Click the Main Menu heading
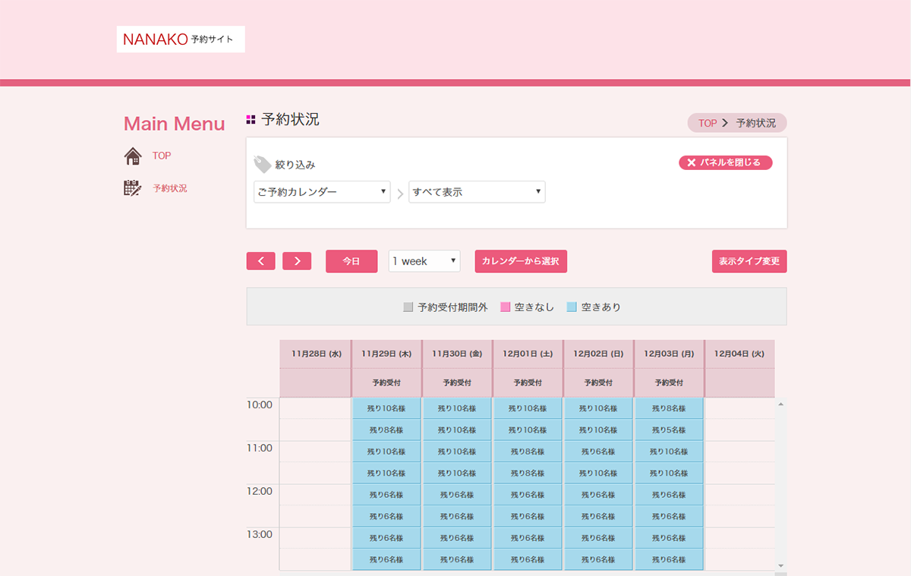This screenshot has width=911, height=576. 174,124
